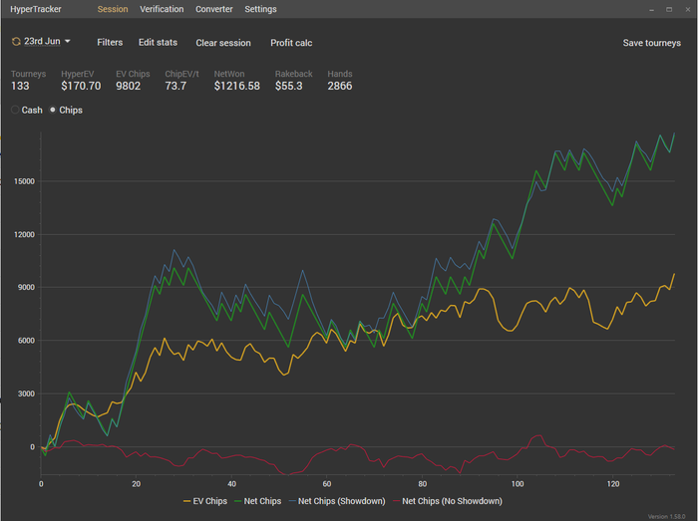Open Filters
Image resolution: width=698 pixels, height=521 pixels.
click(x=110, y=42)
